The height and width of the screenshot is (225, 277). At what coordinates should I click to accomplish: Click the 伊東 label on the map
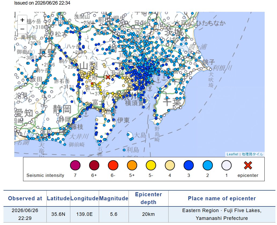(123, 120)
